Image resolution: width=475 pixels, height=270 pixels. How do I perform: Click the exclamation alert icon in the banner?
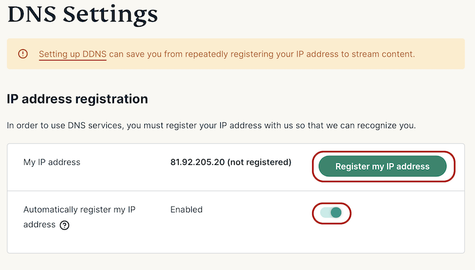pos(23,54)
